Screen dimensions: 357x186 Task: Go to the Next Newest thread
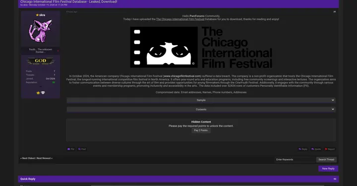(x=44, y=158)
